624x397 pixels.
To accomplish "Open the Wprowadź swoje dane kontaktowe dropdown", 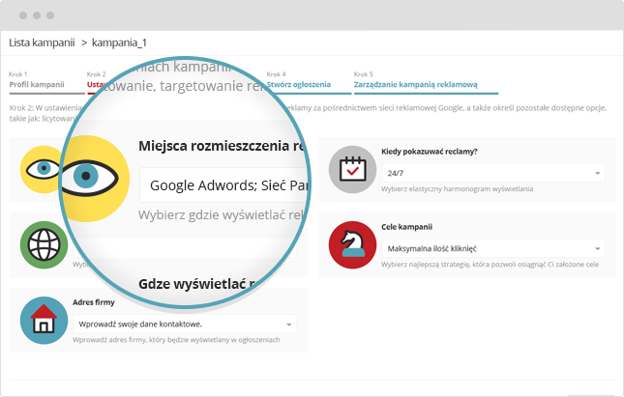I will coord(183,324).
